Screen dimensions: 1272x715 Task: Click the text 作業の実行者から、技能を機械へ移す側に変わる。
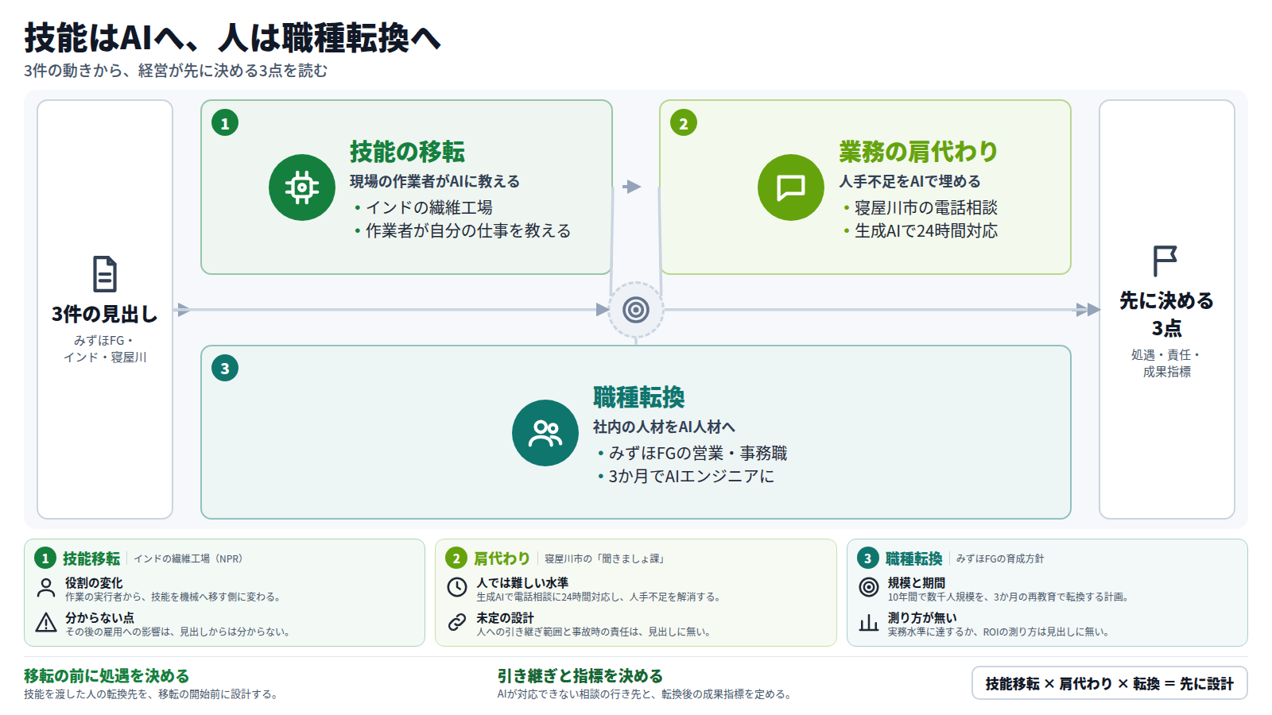pyautogui.click(x=173, y=597)
